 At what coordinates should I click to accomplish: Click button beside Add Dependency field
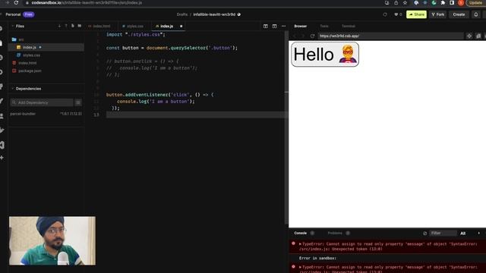[78, 102]
